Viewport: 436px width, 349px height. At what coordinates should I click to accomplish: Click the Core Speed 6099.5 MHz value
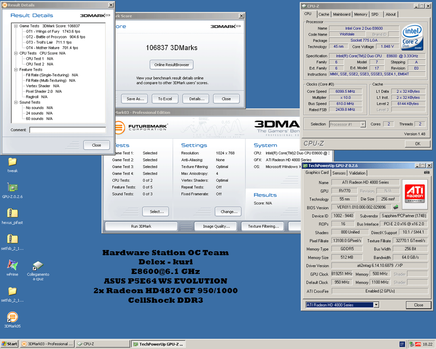[x=345, y=91]
